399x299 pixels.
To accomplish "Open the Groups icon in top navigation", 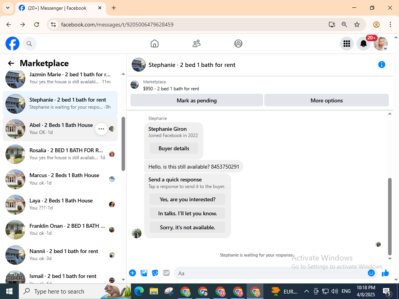I will coord(238,44).
